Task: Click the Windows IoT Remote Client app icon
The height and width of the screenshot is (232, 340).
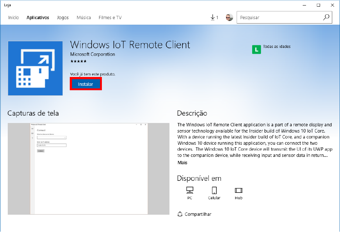Action: [x=35, y=68]
